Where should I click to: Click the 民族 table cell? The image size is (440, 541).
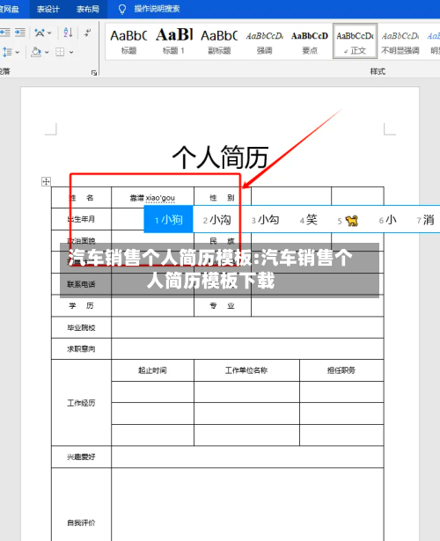(x=223, y=240)
